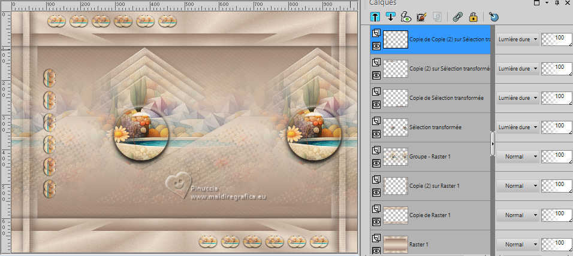Screen dimensions: 573x256
Task: Open Normal blend dropdown for bottom Raster 1
Action: coord(517,244)
